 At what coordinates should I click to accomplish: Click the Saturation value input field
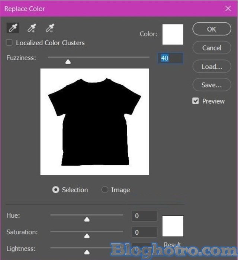[144, 232]
